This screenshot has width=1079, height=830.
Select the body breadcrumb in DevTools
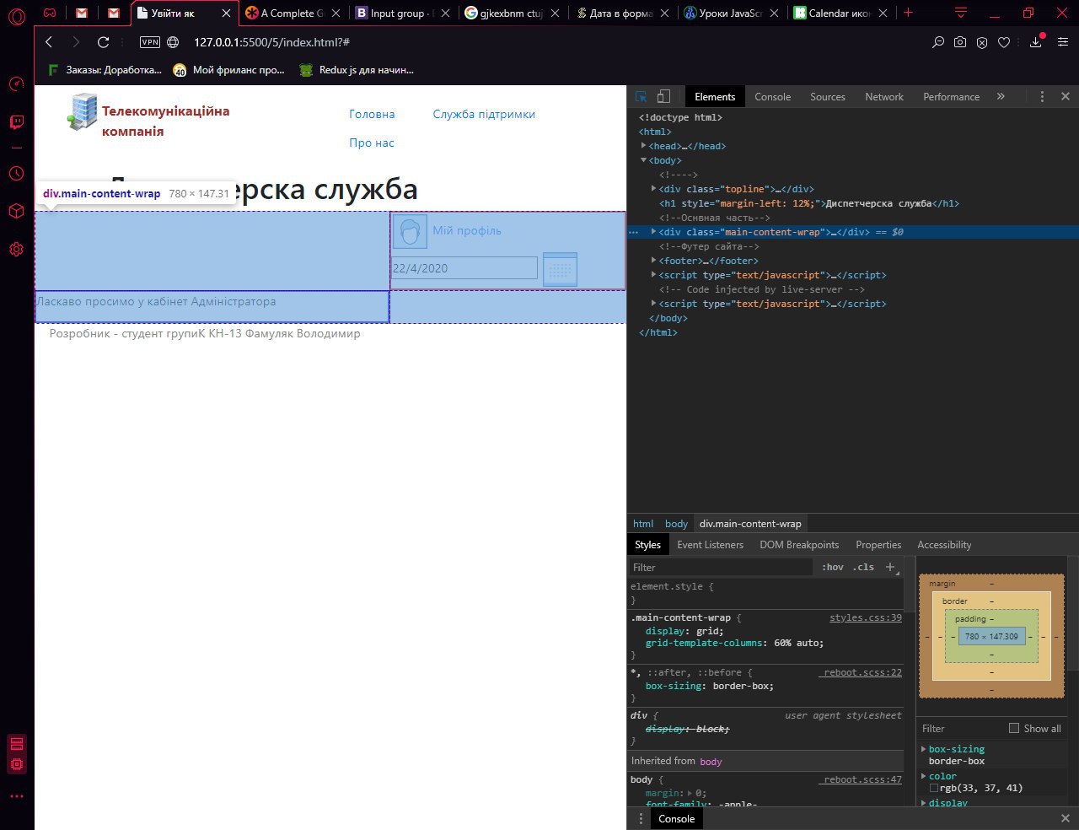tap(676, 524)
